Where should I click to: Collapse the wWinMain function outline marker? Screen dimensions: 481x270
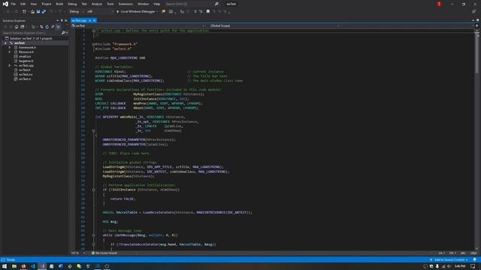coord(93,130)
